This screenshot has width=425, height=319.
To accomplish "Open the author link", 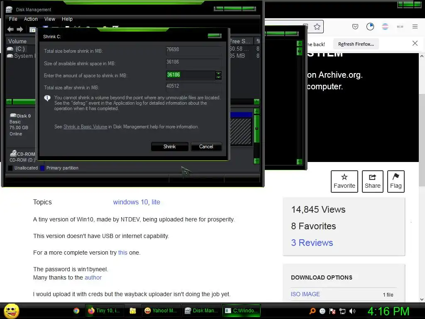I will tap(93, 277).
